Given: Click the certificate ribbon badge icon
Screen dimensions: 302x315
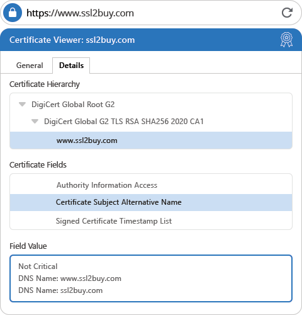Looking at the screenshot, I should coord(286,40).
